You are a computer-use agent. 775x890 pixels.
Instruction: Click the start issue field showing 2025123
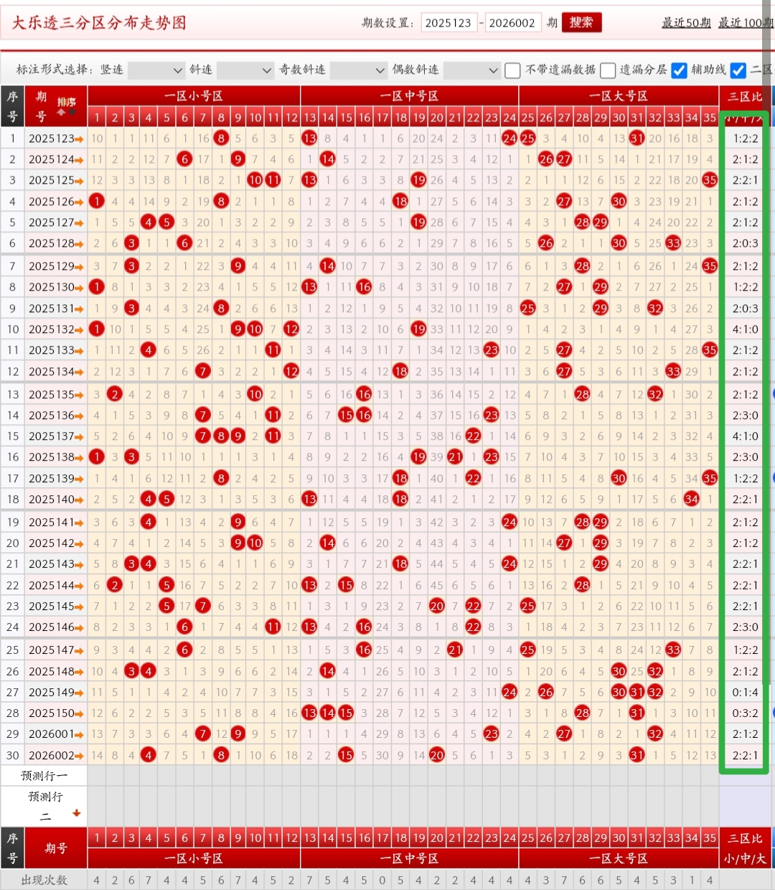click(x=448, y=23)
